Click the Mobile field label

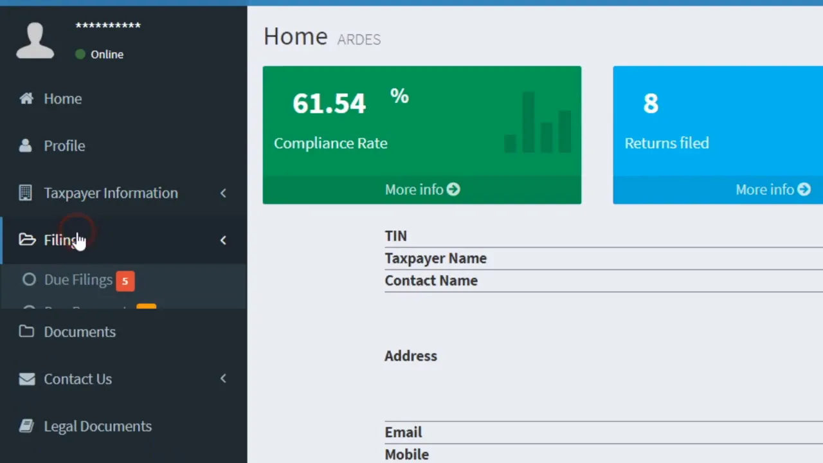pos(406,454)
